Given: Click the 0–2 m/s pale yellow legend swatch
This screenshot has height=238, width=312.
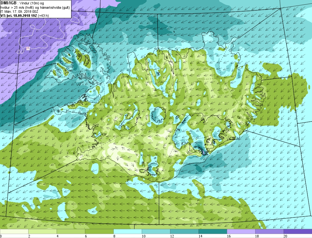Looking at the screenshot, I should [x=14, y=231].
